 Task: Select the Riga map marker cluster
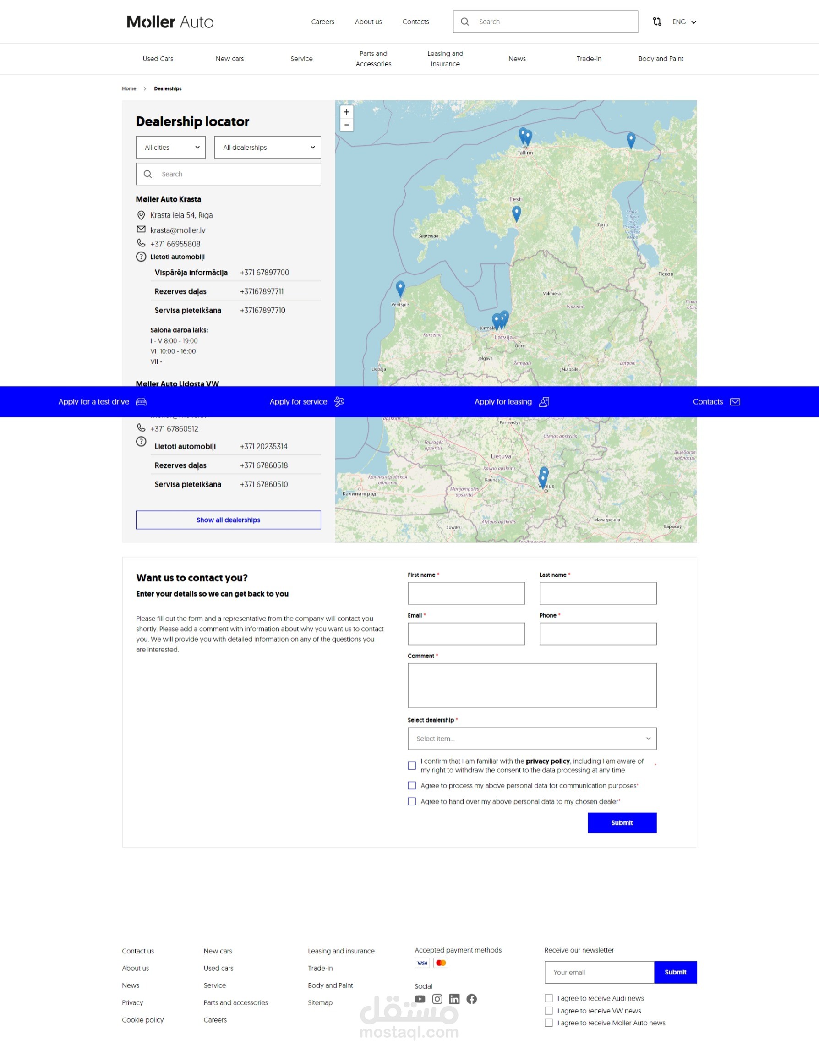pos(500,320)
